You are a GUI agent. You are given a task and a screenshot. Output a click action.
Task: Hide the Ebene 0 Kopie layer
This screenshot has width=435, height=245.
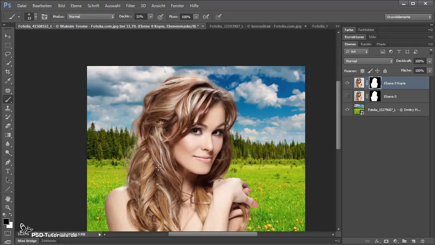pos(347,83)
